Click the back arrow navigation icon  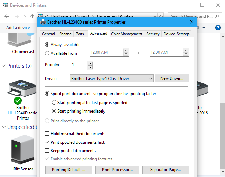point(7,16)
